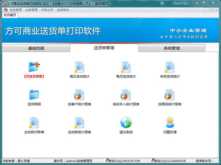Viewport: 221px width, 165px height.
Task: Click operator admin 系统管理员 status text
Action: 73,161
